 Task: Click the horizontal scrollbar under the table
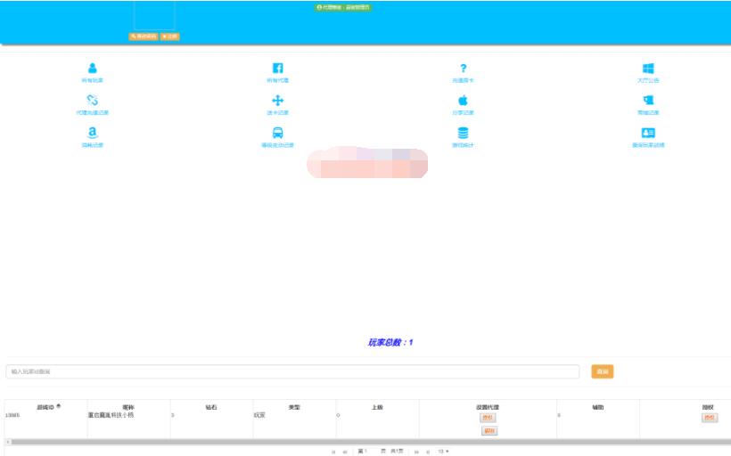click(368, 442)
